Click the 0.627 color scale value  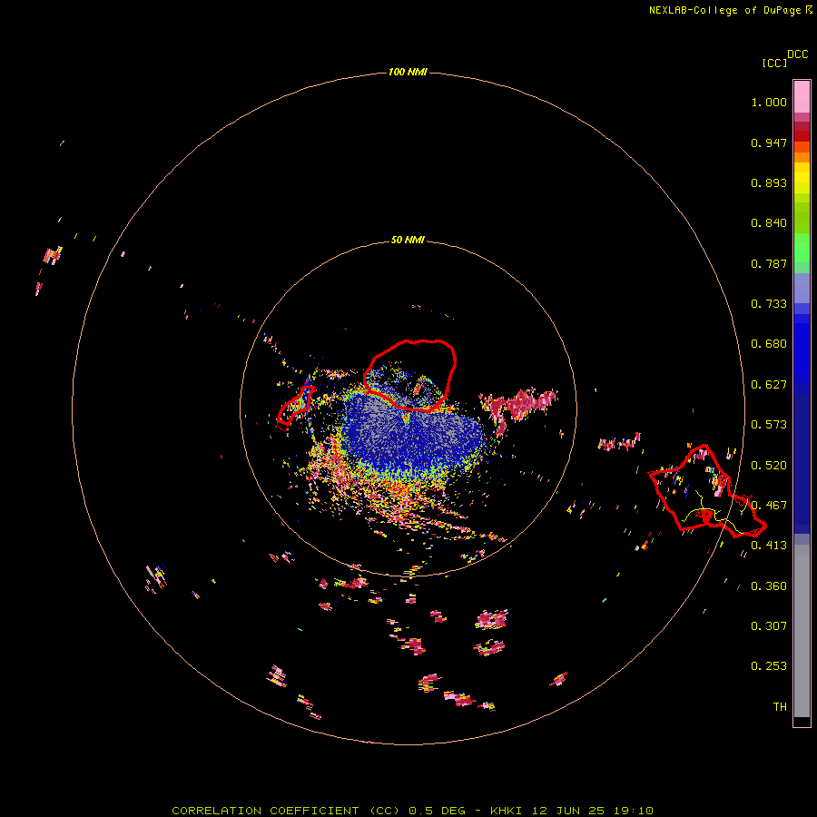pyautogui.click(x=769, y=385)
